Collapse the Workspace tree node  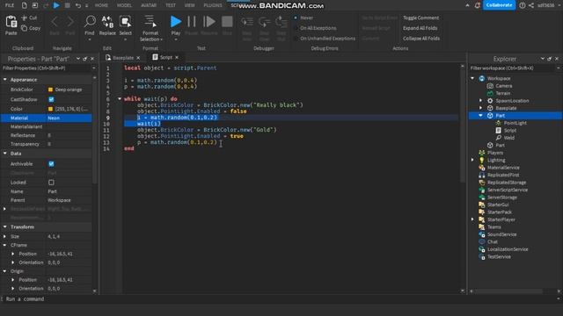point(472,78)
